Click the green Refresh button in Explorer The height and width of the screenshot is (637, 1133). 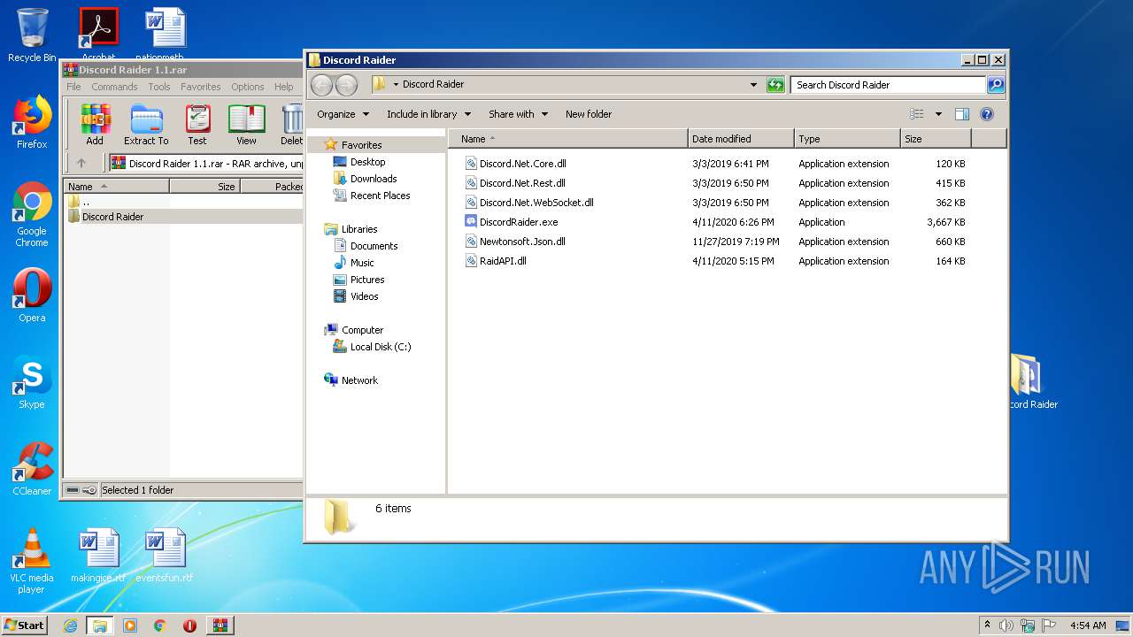pos(775,85)
